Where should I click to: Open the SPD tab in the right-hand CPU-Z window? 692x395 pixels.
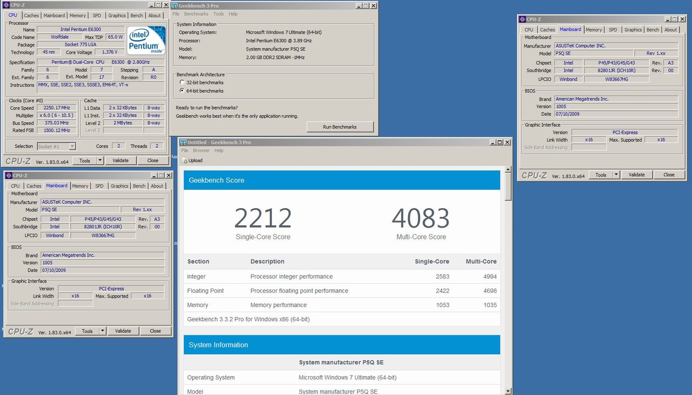tap(613, 30)
